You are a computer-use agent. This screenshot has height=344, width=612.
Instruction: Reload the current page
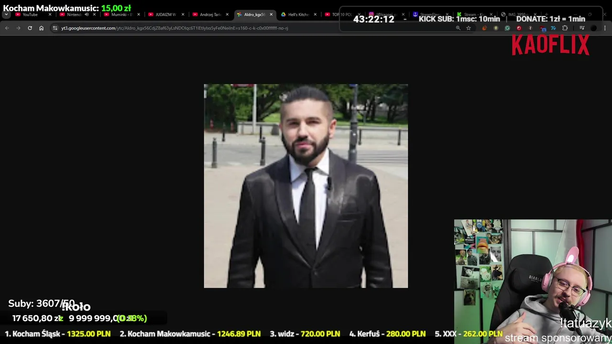[30, 28]
